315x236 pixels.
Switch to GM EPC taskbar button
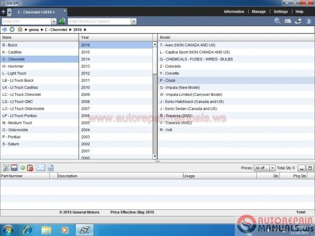tap(85, 230)
